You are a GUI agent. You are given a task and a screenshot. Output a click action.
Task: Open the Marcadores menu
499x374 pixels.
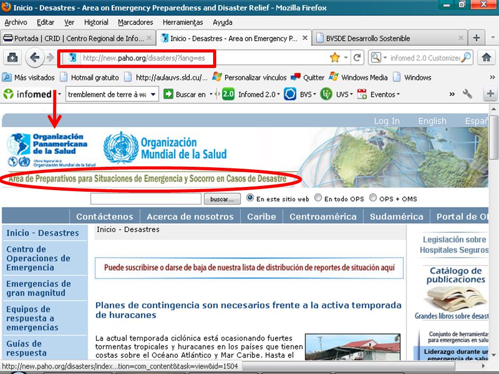[135, 22]
